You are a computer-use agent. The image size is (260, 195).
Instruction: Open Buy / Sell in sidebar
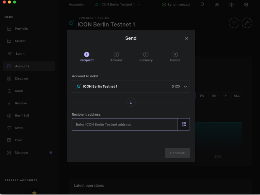point(22,116)
